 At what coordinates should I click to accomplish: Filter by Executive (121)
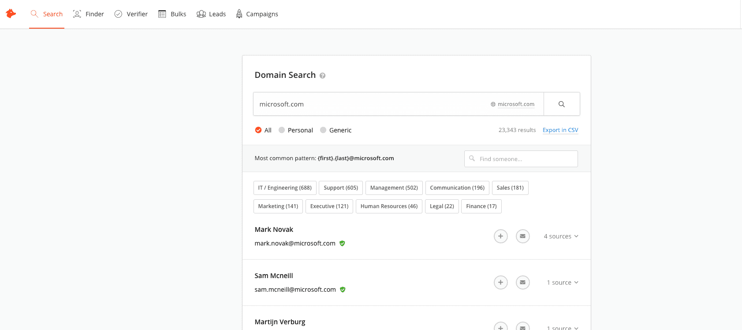pos(329,206)
